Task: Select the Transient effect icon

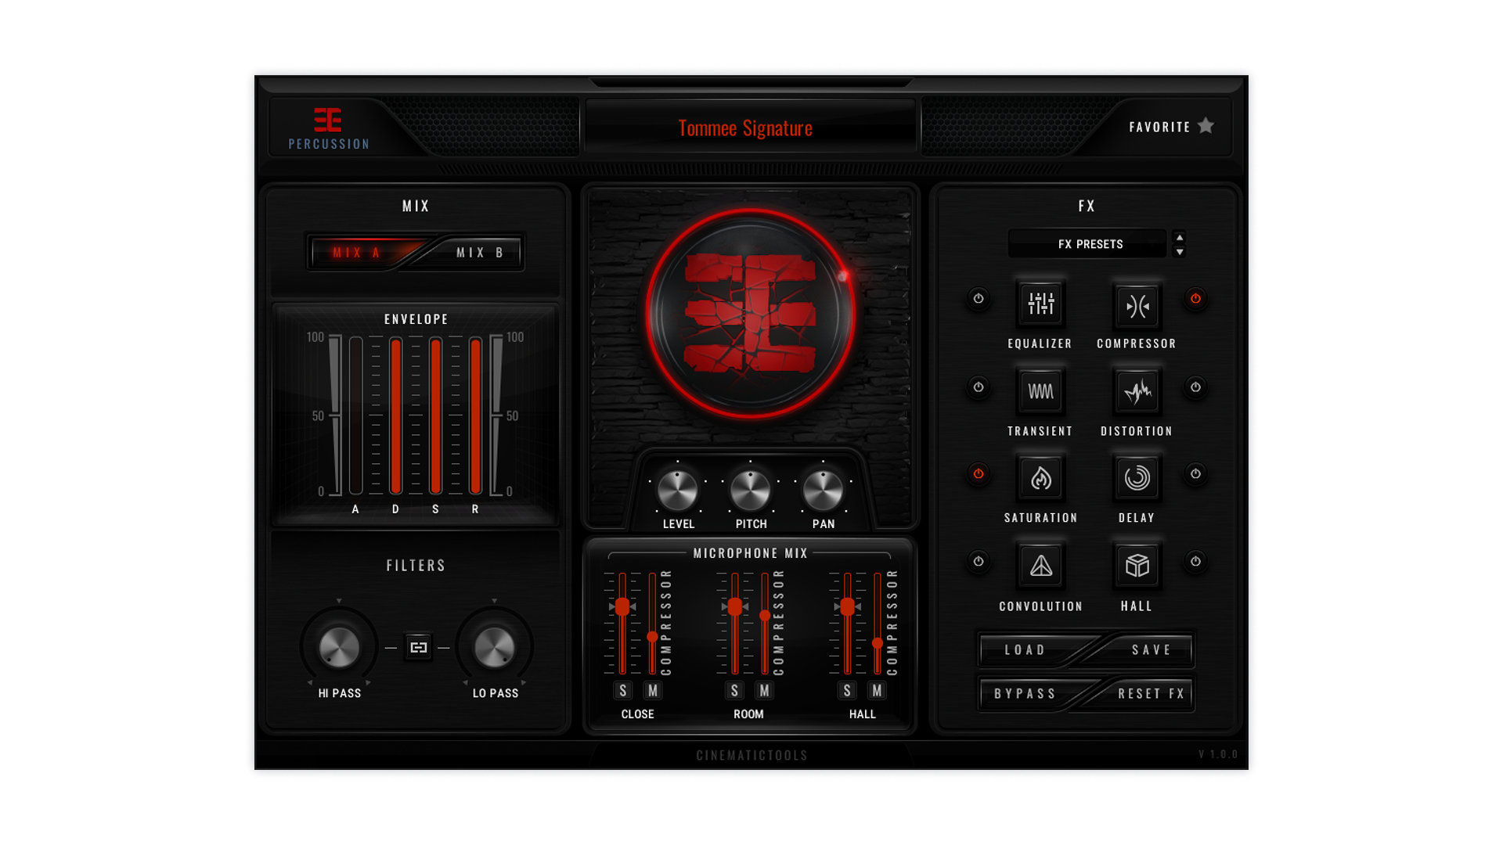Action: tap(1040, 391)
